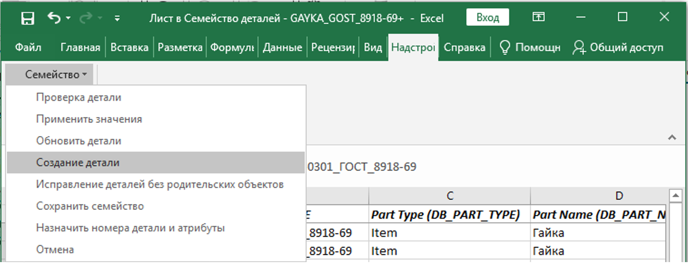Click Общий доступ share button

[618, 48]
